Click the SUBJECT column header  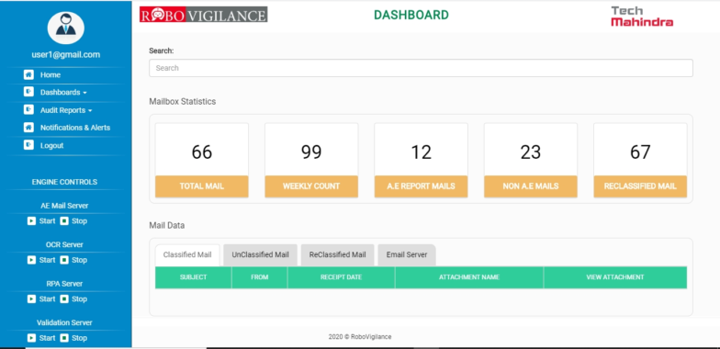(193, 277)
